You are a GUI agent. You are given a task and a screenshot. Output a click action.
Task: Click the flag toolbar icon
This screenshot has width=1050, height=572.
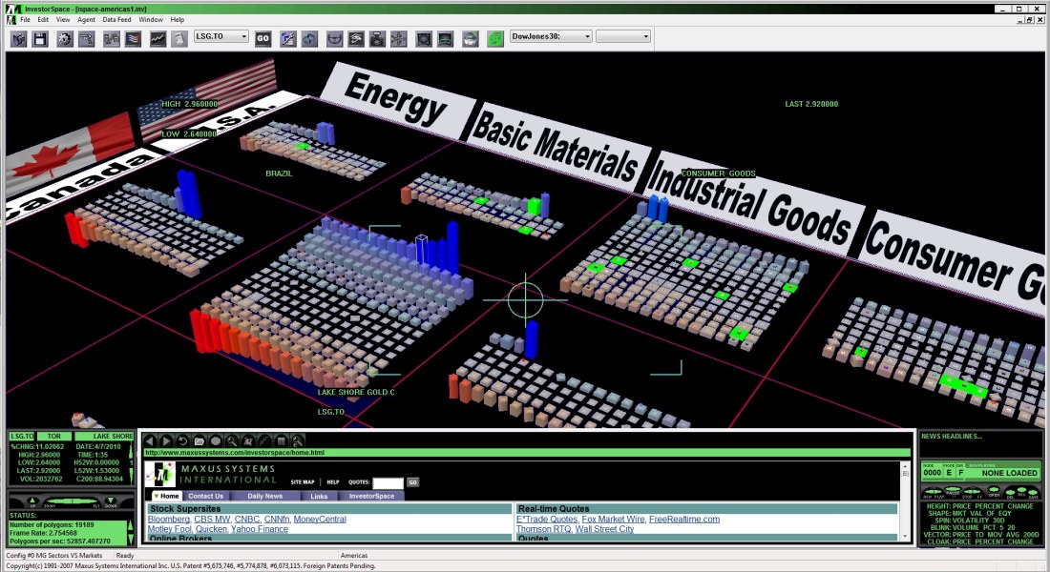coord(133,39)
